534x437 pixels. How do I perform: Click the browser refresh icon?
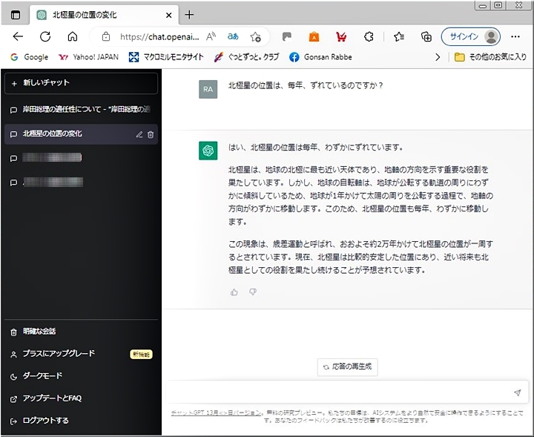45,36
